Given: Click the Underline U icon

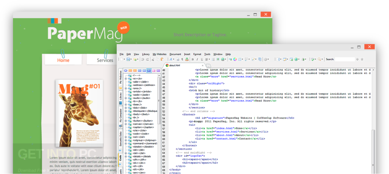Looking at the screenshot, I should pyautogui.click(x=202, y=59).
